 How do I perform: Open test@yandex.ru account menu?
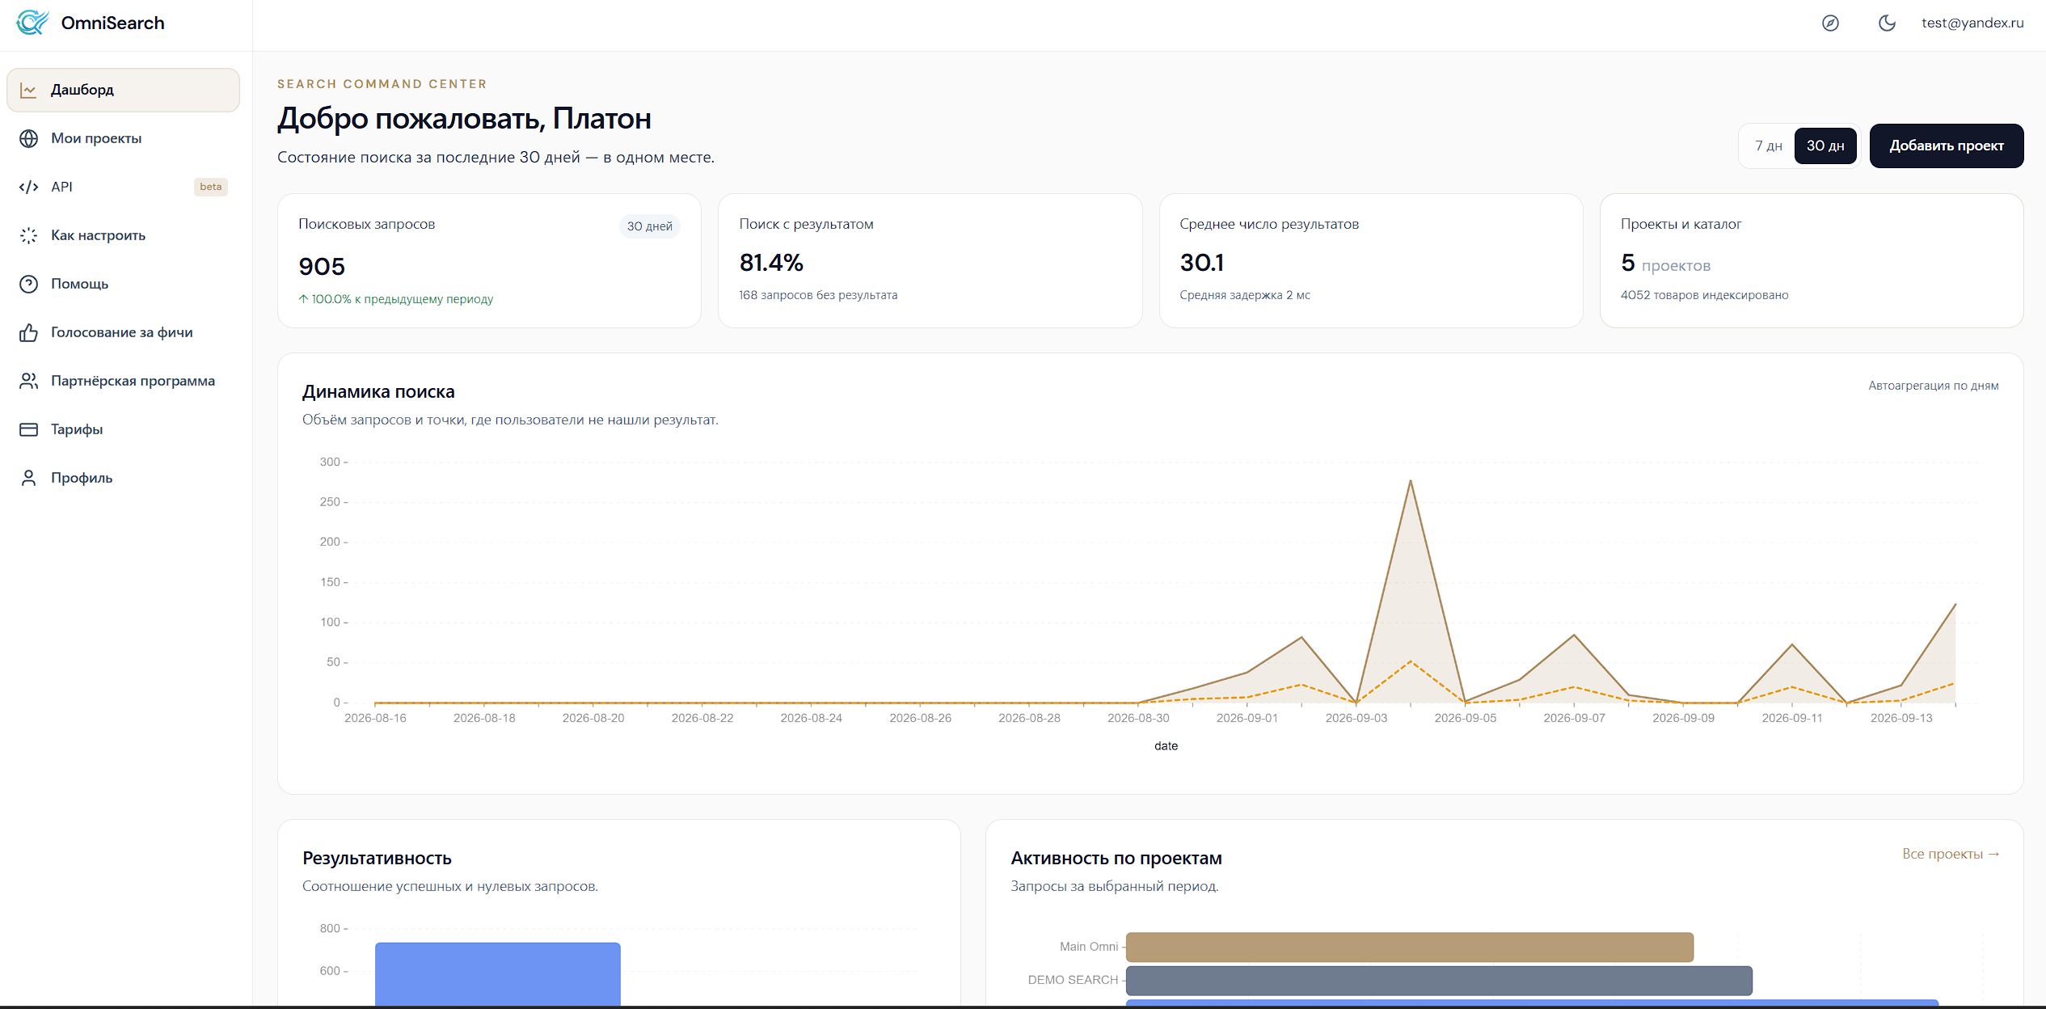(x=1972, y=23)
